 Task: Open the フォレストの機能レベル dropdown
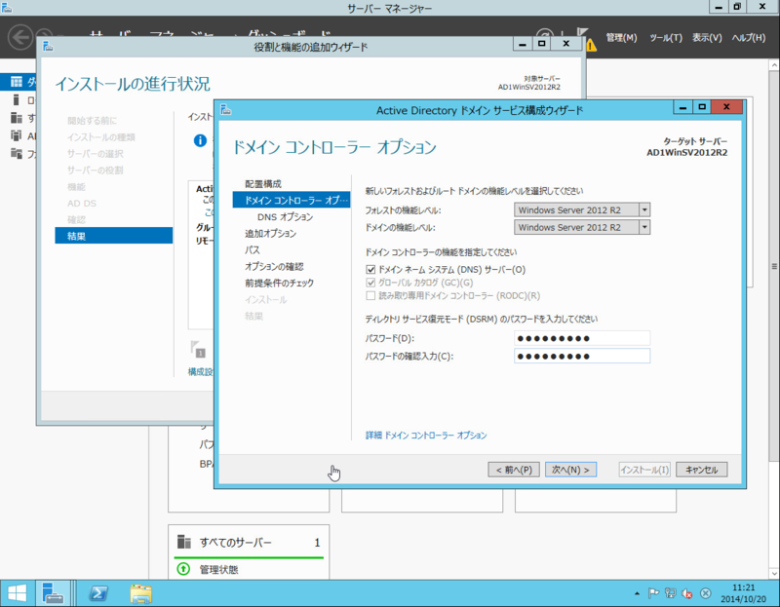coord(645,209)
